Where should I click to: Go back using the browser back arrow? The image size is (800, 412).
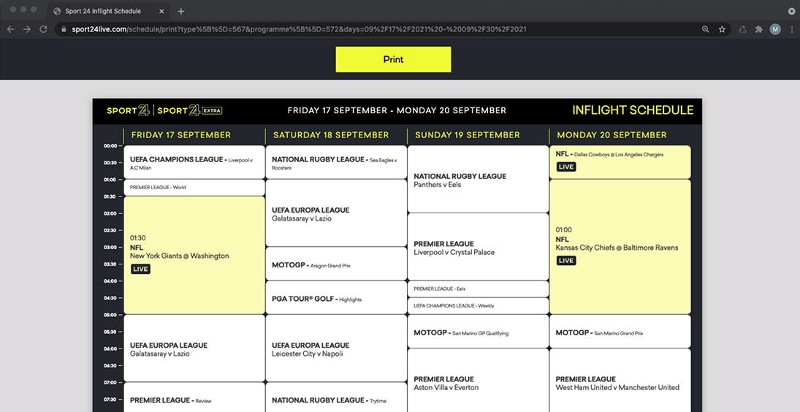[x=11, y=29]
